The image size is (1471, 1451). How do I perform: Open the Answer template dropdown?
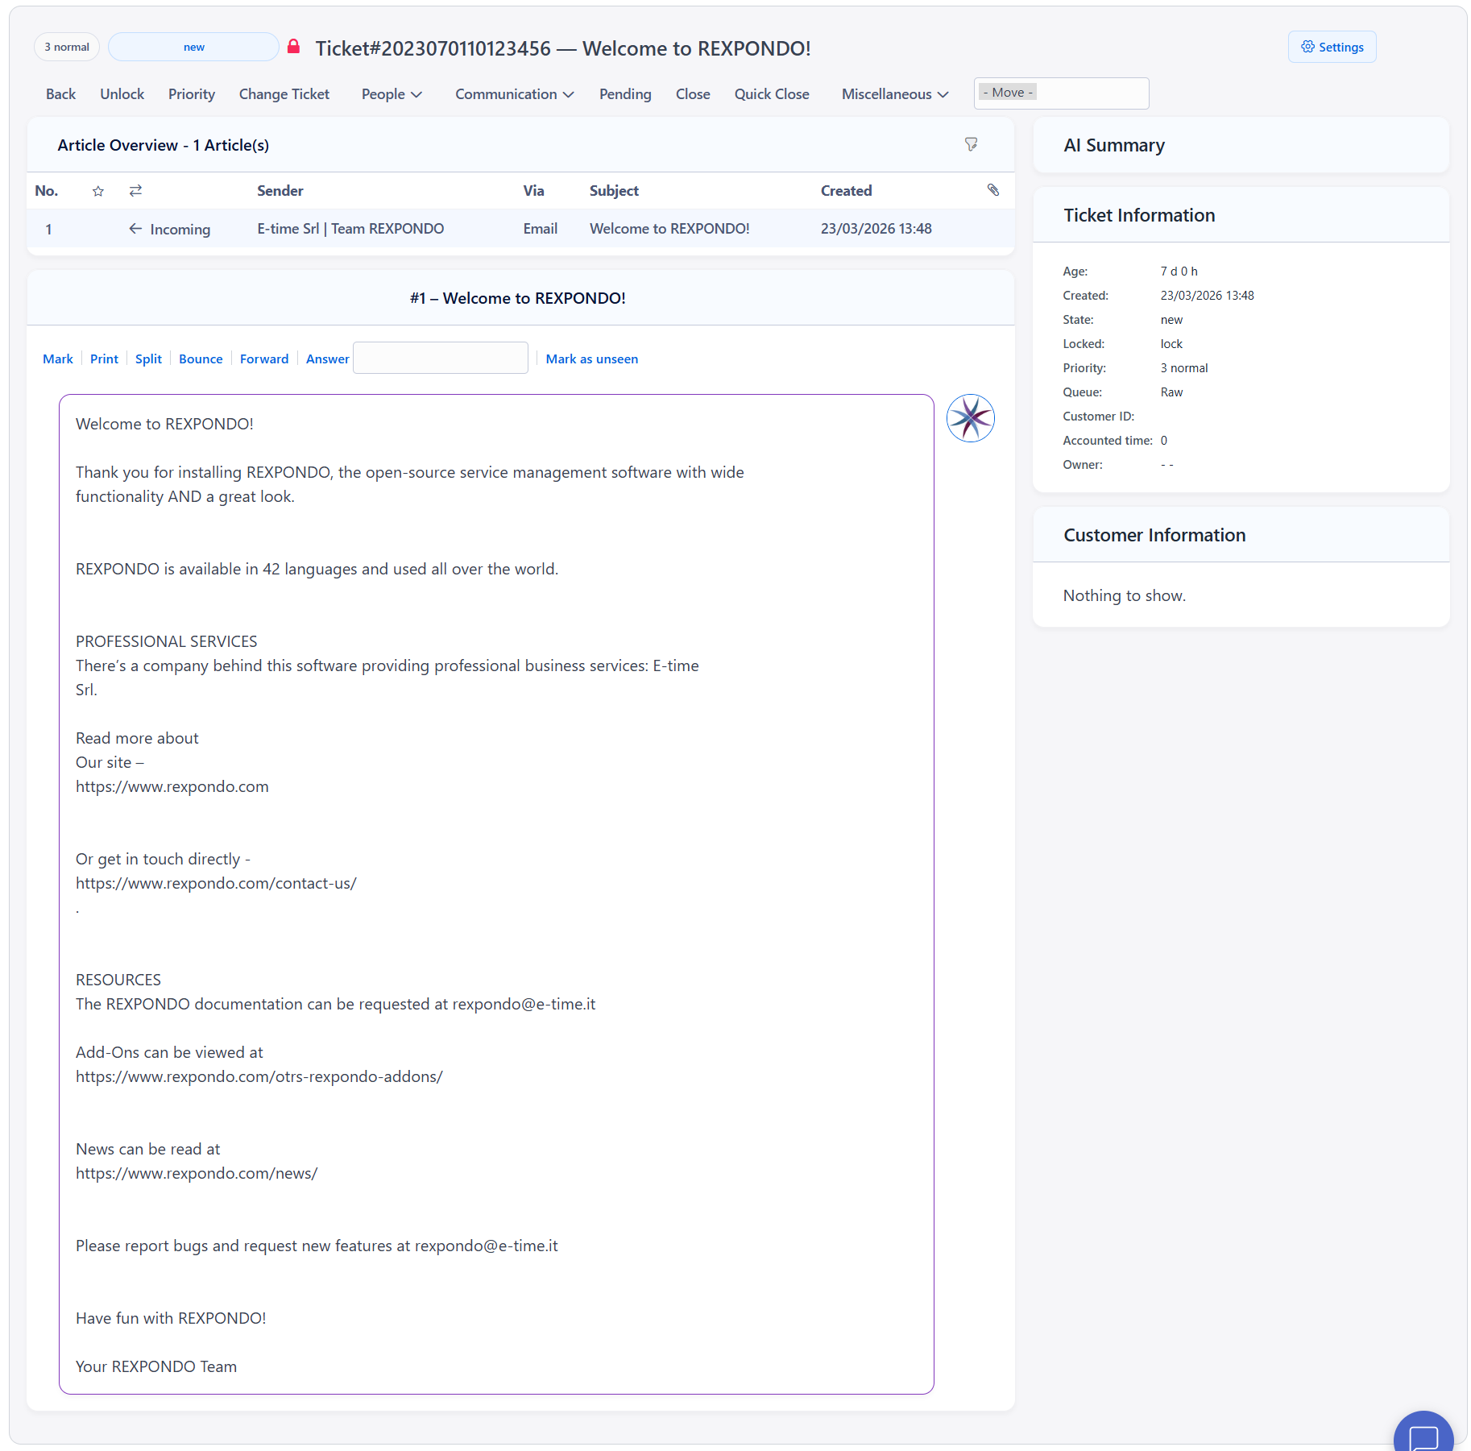(441, 358)
